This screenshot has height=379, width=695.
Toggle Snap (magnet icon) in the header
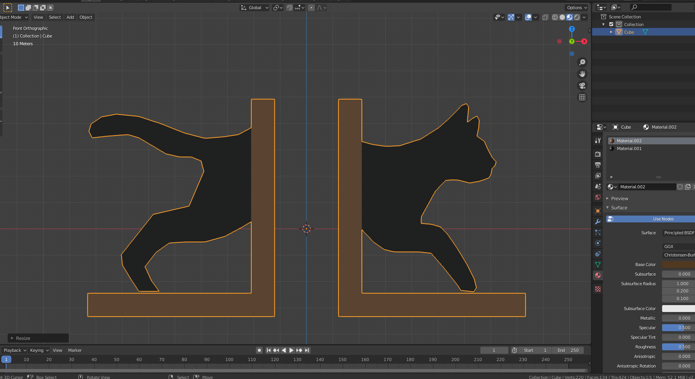pos(290,8)
